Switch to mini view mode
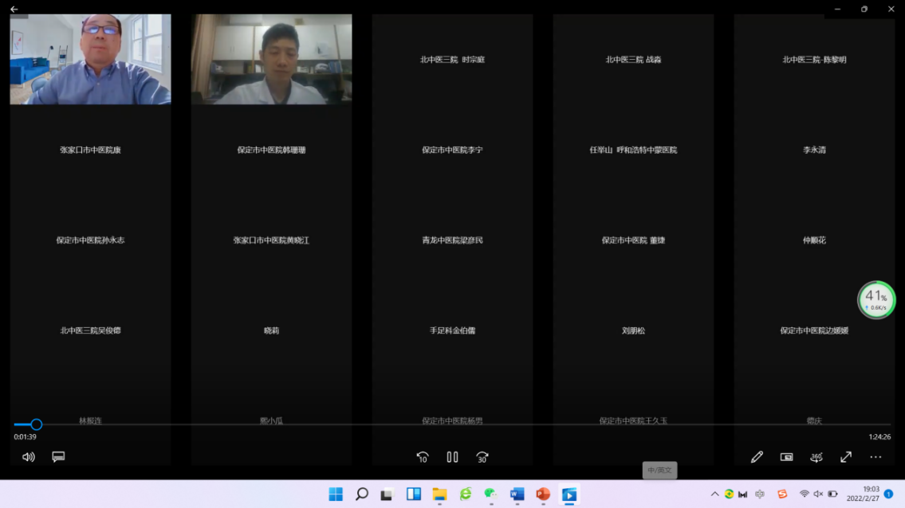The height and width of the screenshot is (508, 905). [786, 457]
